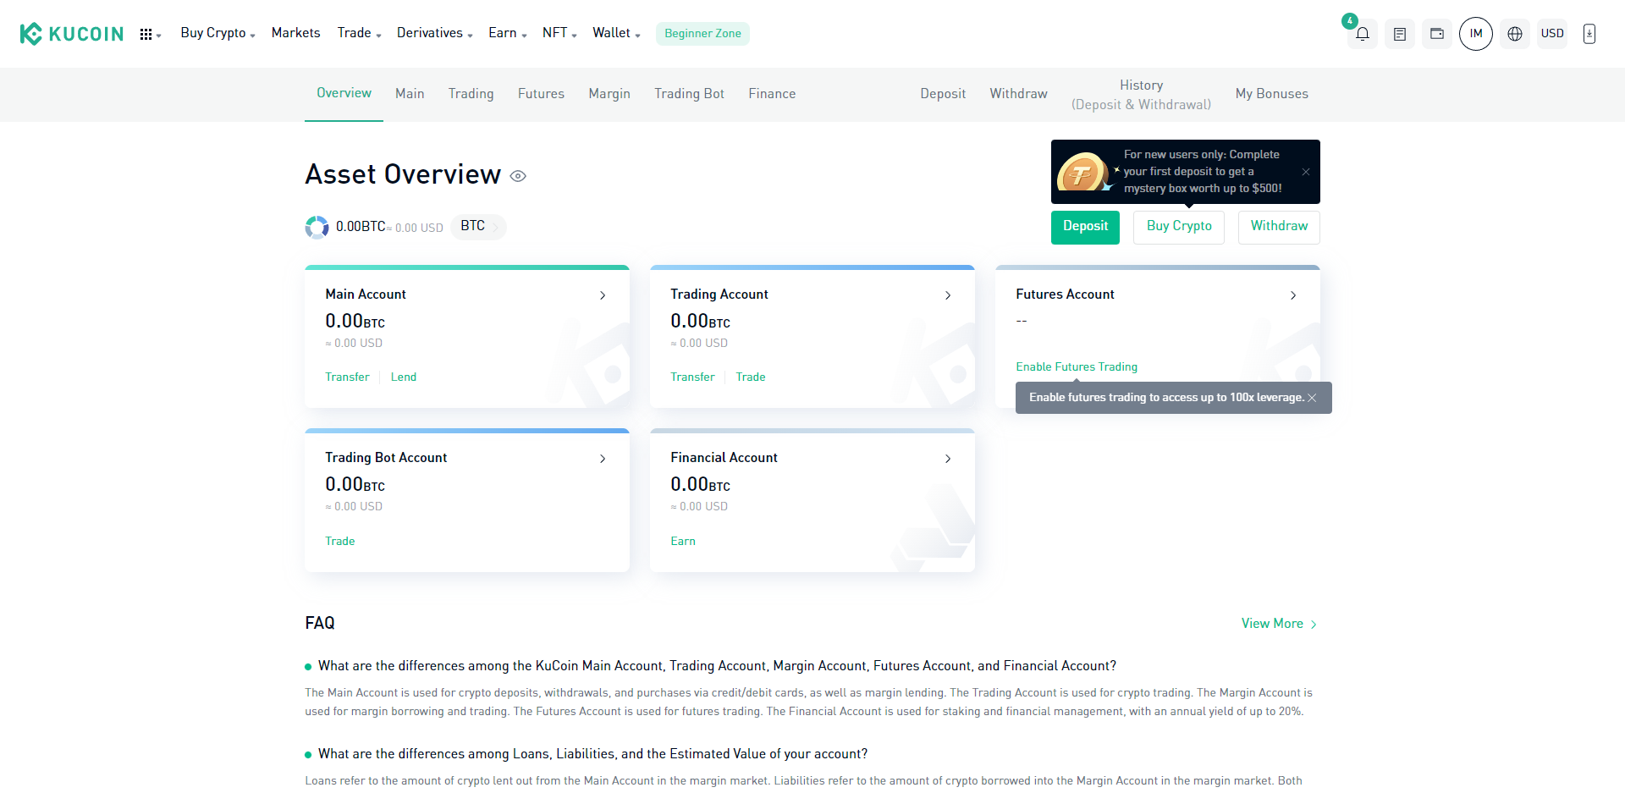Dismiss the futures leverage tooltip
The height and width of the screenshot is (793, 1625).
[1312, 398]
